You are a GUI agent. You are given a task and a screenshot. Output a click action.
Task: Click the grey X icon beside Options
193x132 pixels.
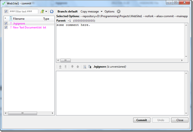118,12
